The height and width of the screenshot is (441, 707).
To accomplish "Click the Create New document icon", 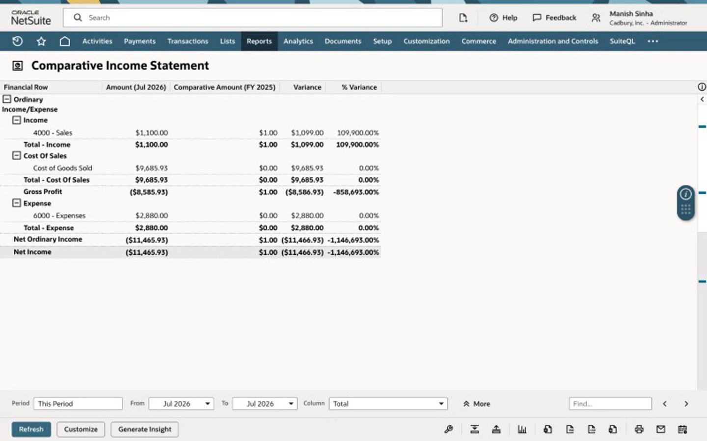I will 463,18.
